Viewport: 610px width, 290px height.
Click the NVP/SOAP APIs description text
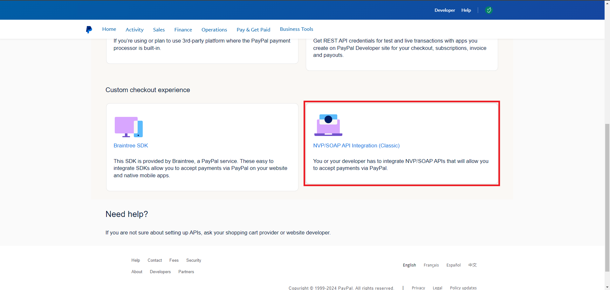tap(401, 165)
